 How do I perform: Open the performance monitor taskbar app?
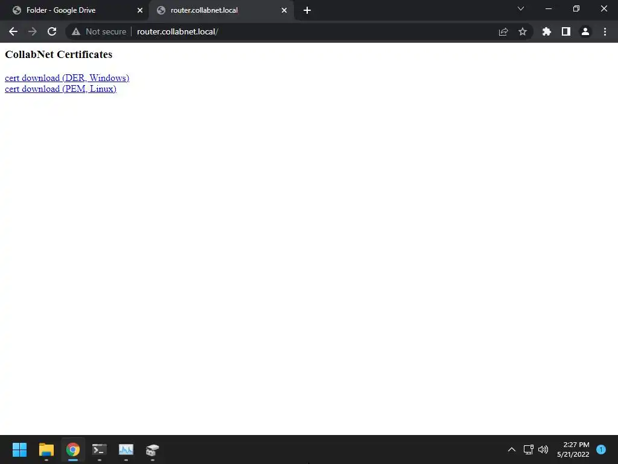coord(126,449)
